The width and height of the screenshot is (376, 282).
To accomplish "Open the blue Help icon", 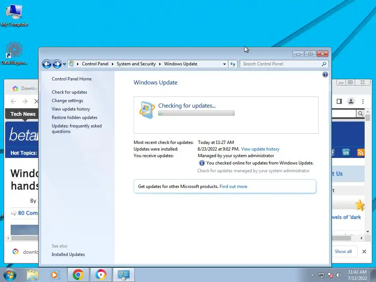I will 325,75.
